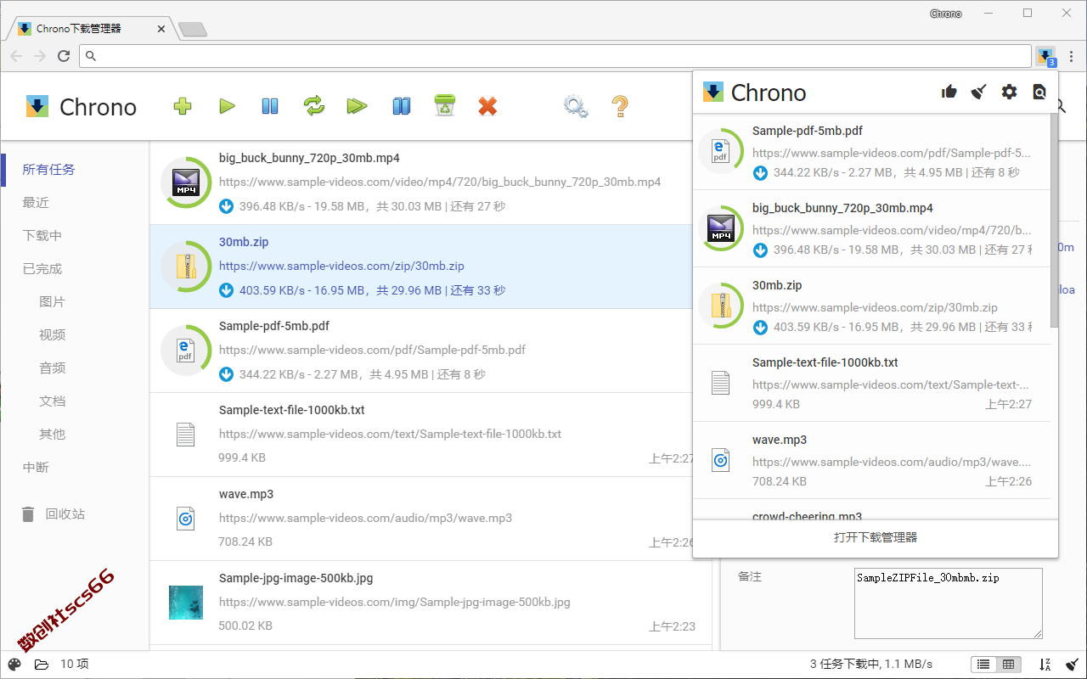Screen dimensions: 1087x679
Task: Select 图片 category in sidebar
Action: (x=52, y=301)
